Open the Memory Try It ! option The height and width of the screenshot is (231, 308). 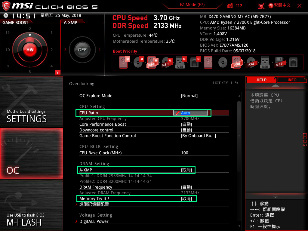click(x=154, y=199)
